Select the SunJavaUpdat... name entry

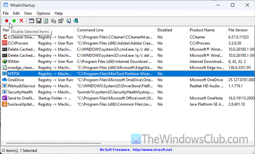tap(21, 104)
